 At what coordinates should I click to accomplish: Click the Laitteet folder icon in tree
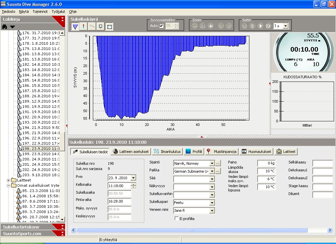pos(14,180)
